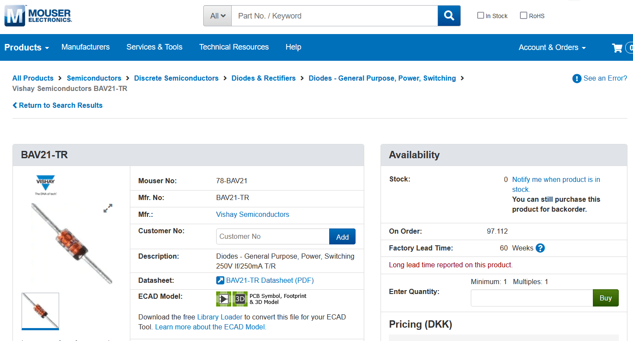Open the Help menu item
The height and width of the screenshot is (341, 633).
click(x=293, y=47)
